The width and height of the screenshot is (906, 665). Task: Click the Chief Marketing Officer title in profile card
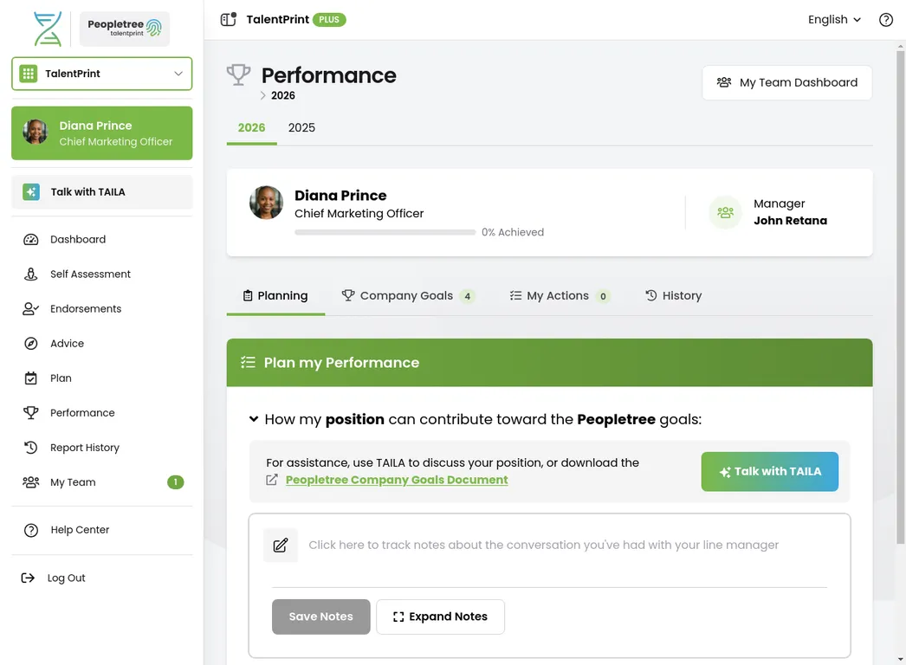[x=359, y=213]
